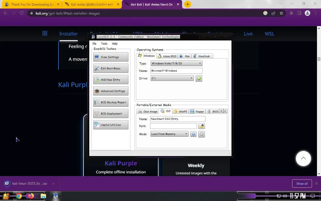Open the Help menu in EasyBCD

click(x=115, y=44)
